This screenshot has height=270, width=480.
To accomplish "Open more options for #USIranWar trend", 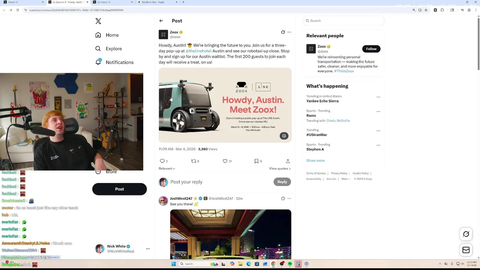I will click(x=378, y=131).
